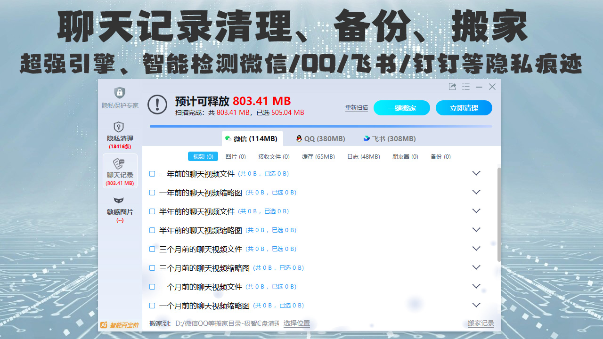Image resolution: width=603 pixels, height=339 pixels.
Task: Click the 立即清理 button
Action: click(x=464, y=108)
